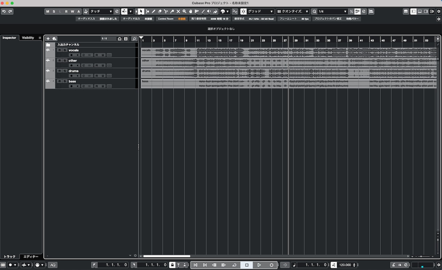The width and height of the screenshot is (442, 270).
Task: Click the Redo arrow icon
Action: pyautogui.click(x=10, y=12)
